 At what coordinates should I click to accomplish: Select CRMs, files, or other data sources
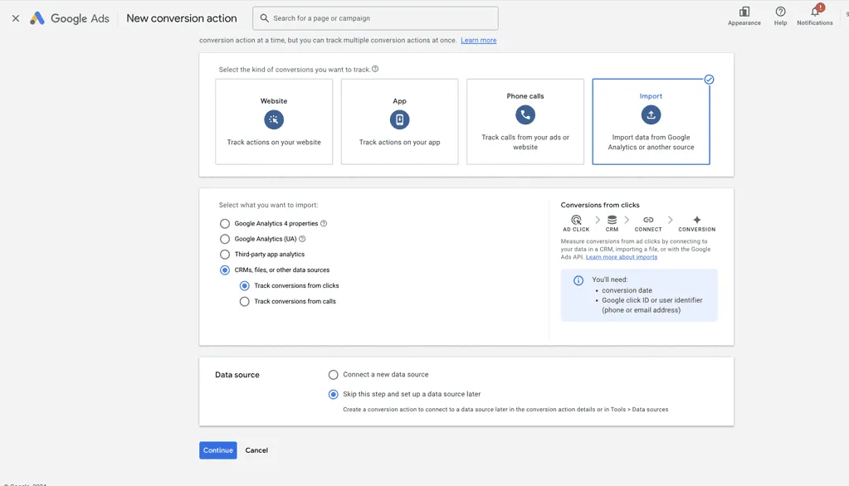click(225, 270)
